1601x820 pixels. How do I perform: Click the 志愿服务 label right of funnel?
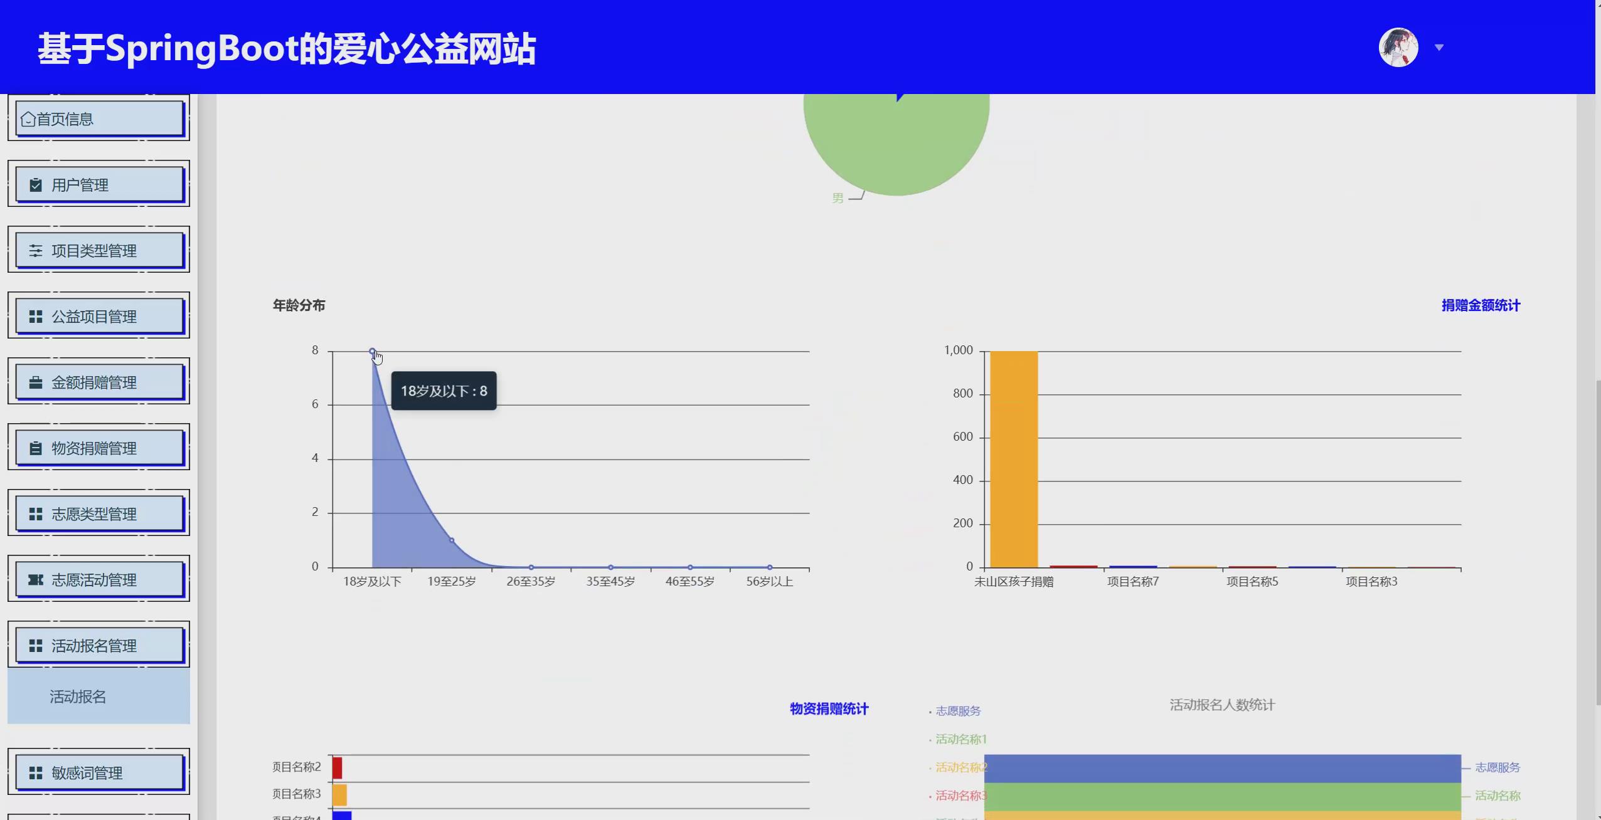[x=1497, y=767]
